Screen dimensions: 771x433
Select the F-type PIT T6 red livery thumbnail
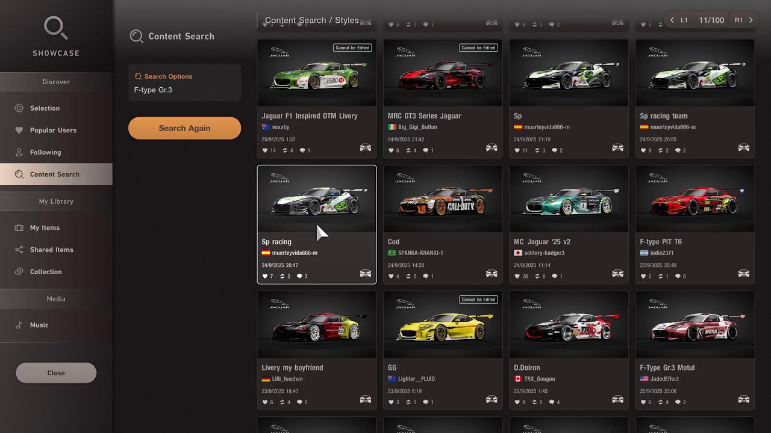695,199
